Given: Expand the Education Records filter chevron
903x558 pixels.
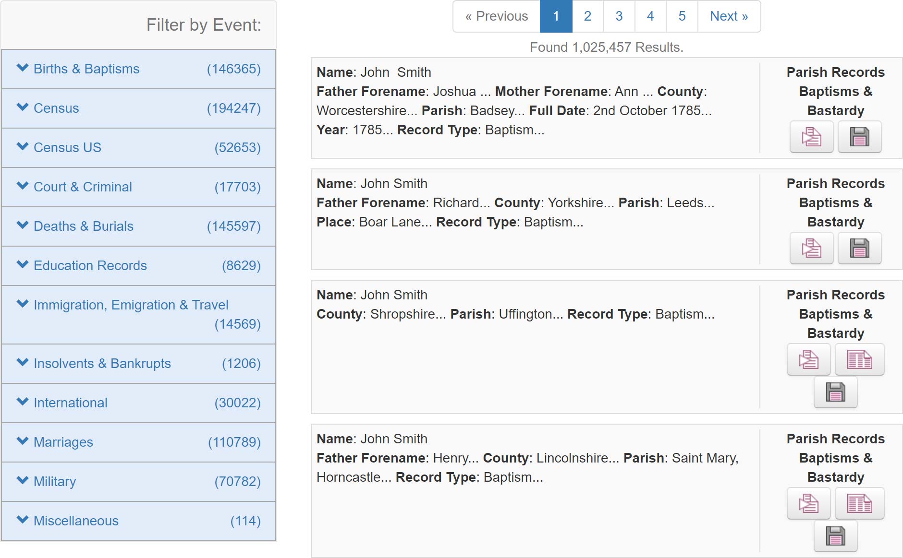Looking at the screenshot, I should click(x=23, y=264).
